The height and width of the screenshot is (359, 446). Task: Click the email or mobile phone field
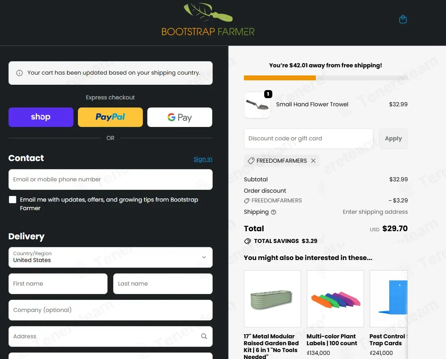pyautogui.click(x=110, y=179)
